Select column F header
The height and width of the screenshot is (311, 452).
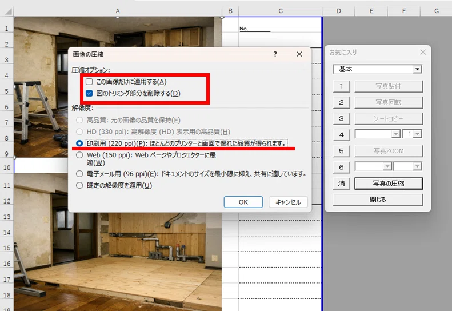tap(404, 11)
